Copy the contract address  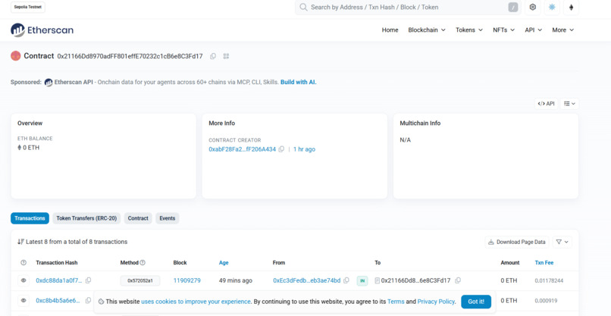213,56
